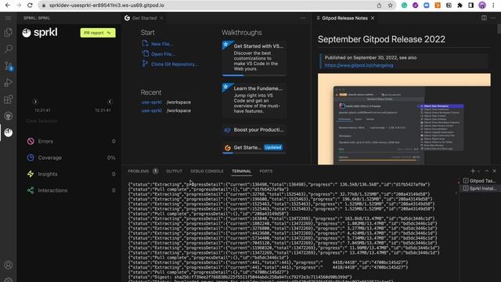Open the new terminal launch profile dropdown

click(478, 172)
